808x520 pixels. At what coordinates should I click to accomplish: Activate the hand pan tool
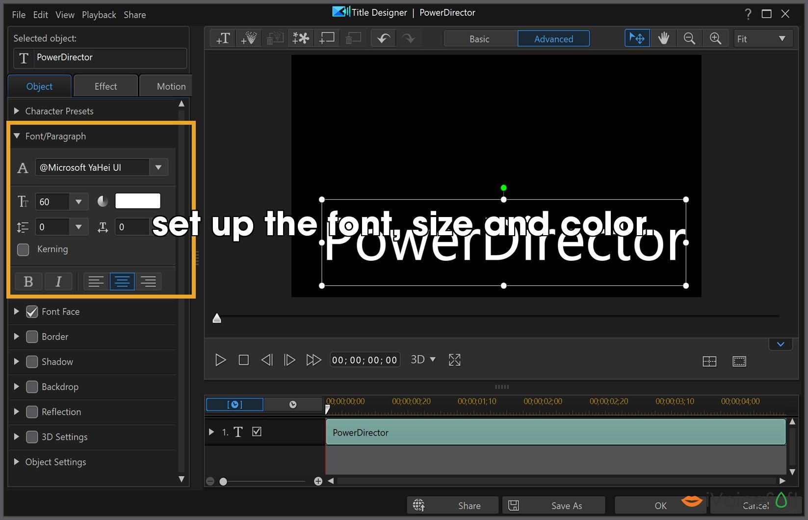[663, 38]
